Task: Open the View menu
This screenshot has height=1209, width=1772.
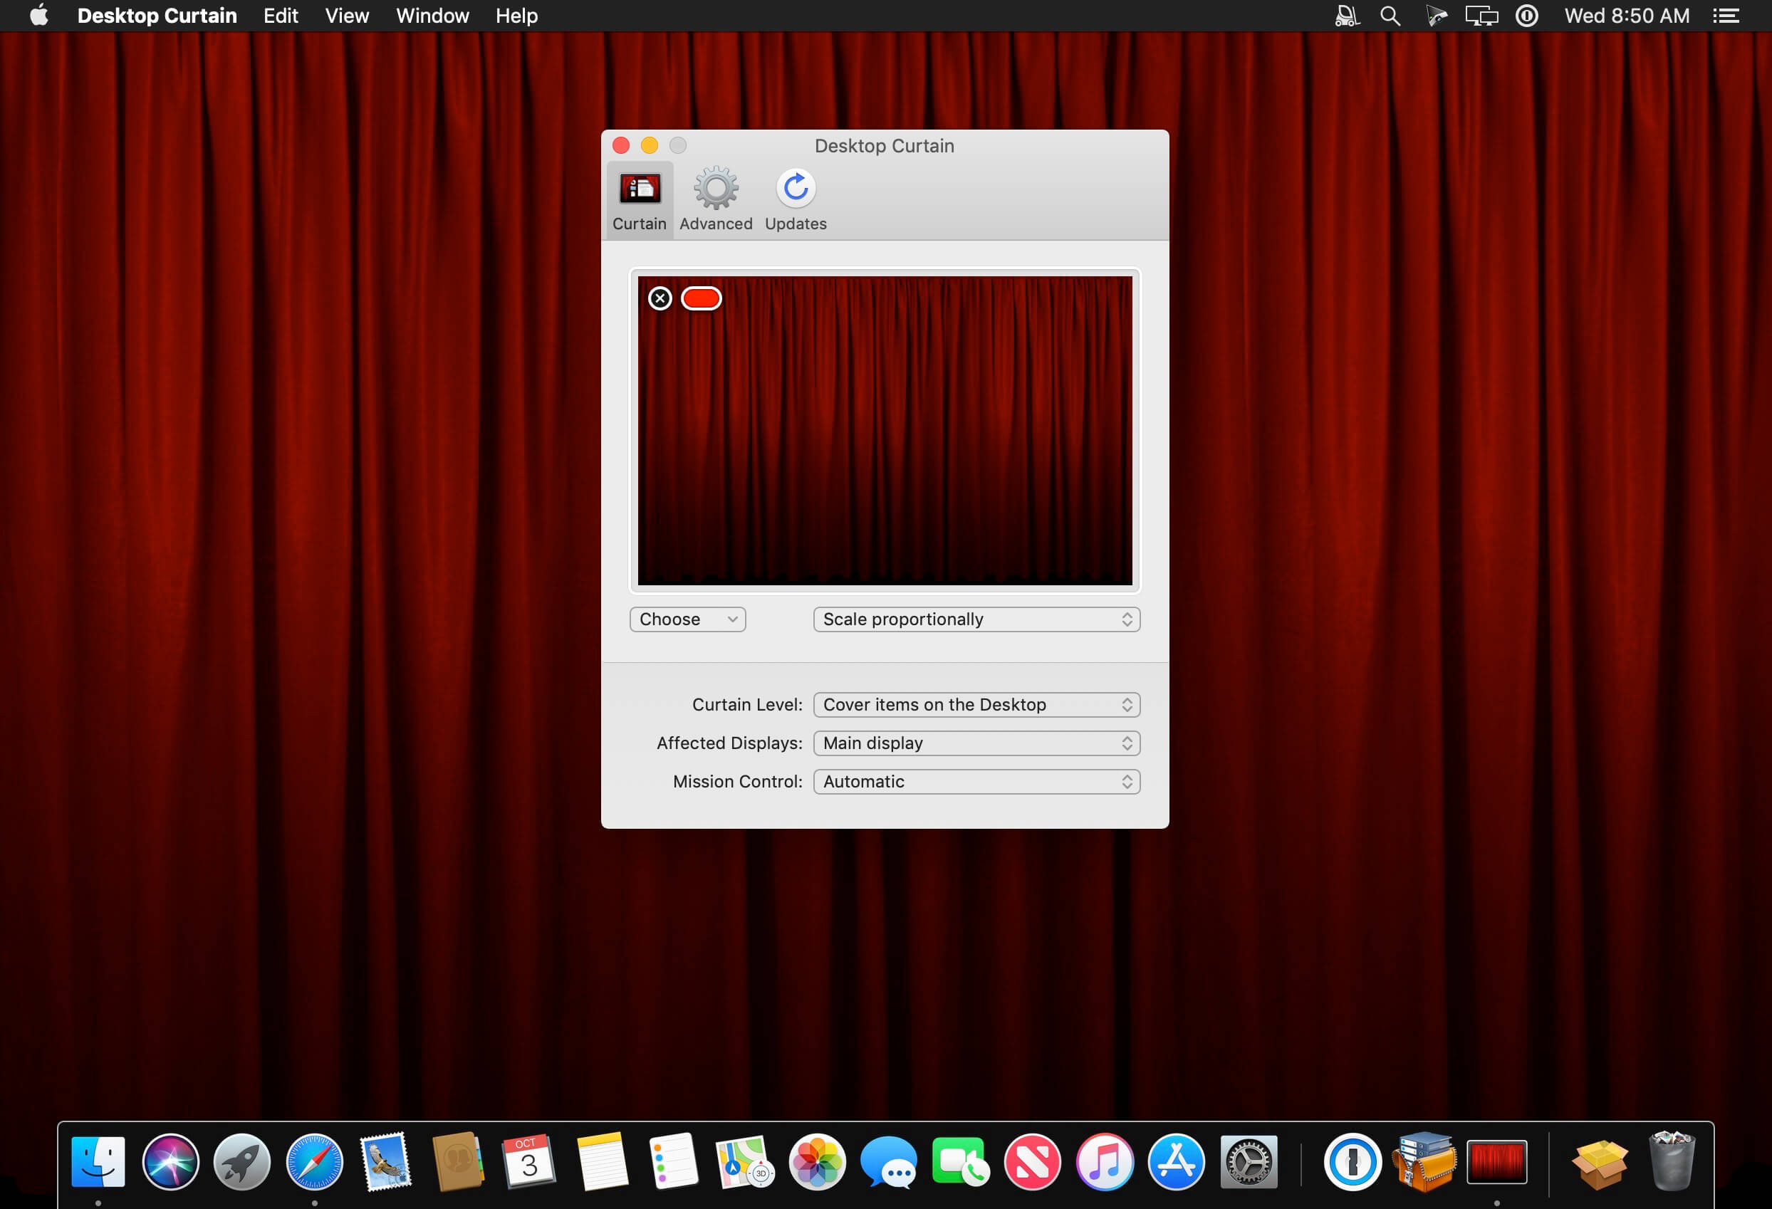Action: 347,16
